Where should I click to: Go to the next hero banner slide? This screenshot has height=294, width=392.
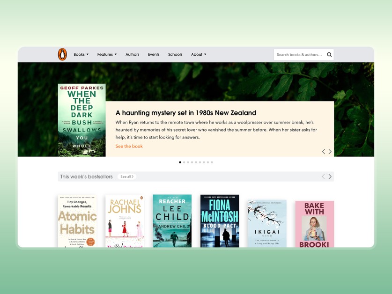[330, 152]
